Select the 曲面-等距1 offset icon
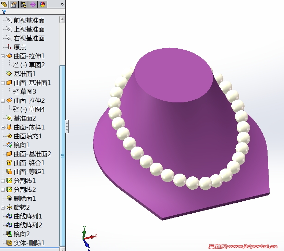The width and height of the screenshot is (284, 251). pyautogui.click(x=9, y=172)
